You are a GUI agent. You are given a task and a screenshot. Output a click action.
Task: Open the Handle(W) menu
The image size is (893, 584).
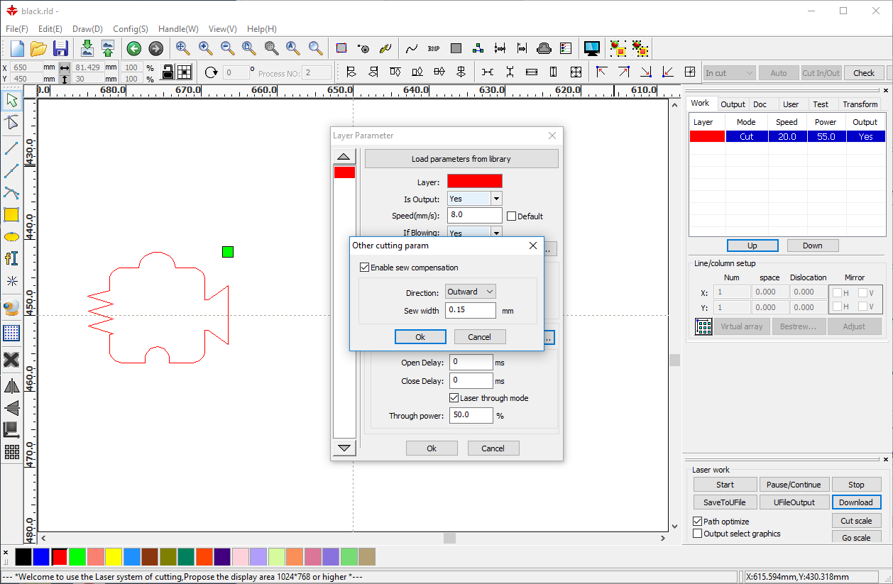click(x=178, y=29)
